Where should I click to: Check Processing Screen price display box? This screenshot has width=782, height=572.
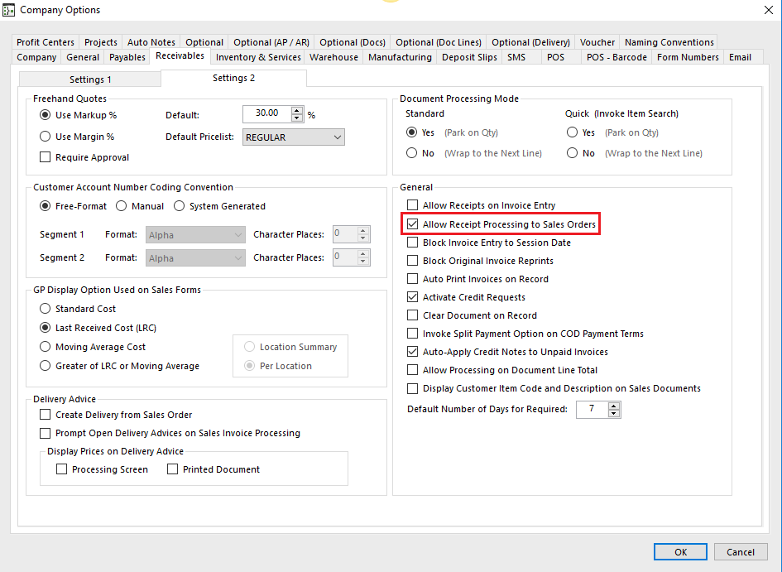tap(62, 469)
